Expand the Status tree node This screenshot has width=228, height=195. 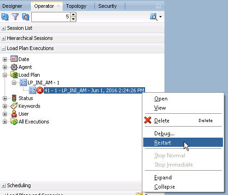pos(5,98)
